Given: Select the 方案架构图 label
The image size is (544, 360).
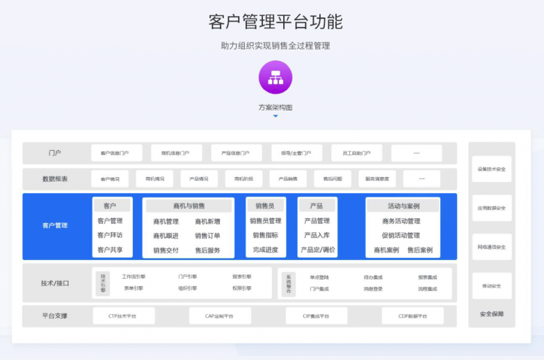Looking at the screenshot, I should coord(275,107).
